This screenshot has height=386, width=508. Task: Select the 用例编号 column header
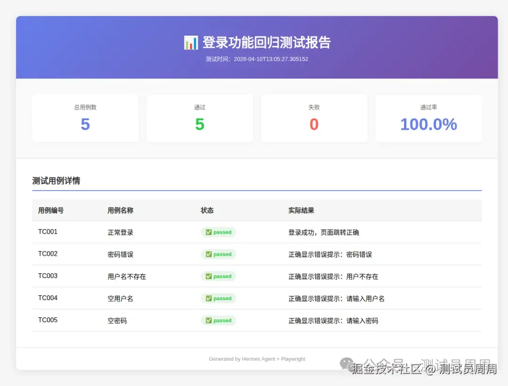[50, 210]
